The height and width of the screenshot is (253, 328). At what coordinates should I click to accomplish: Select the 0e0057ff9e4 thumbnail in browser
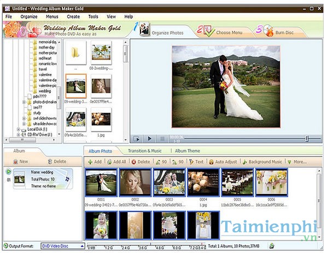point(101,86)
